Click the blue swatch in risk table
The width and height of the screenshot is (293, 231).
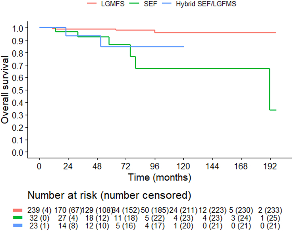17,225
